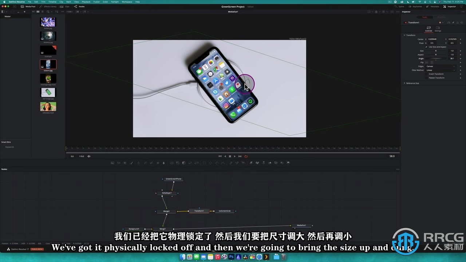Toggle Use Size and Aspect checkbox
Viewport: 466px width, 262px height.
pyautogui.click(x=426, y=47)
